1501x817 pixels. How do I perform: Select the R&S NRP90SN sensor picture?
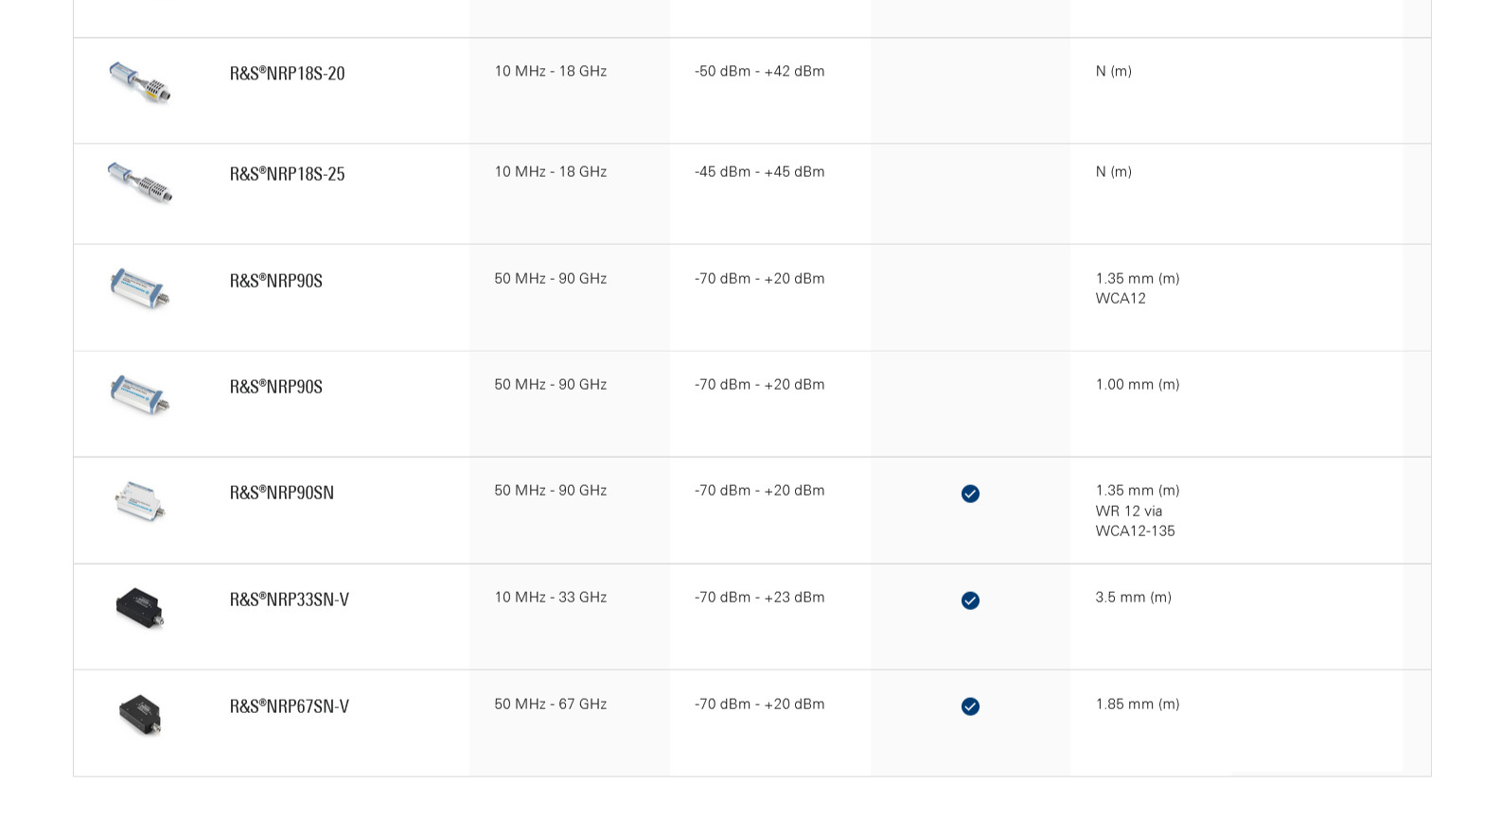[139, 501]
